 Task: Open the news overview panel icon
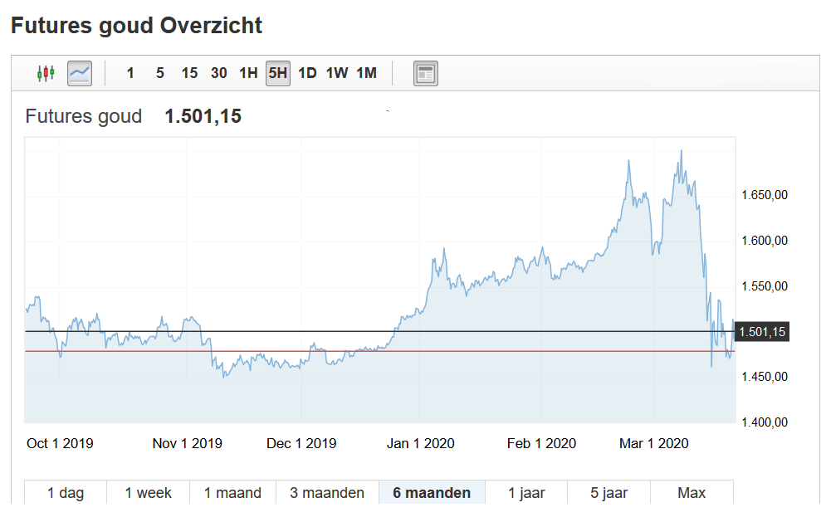click(426, 73)
